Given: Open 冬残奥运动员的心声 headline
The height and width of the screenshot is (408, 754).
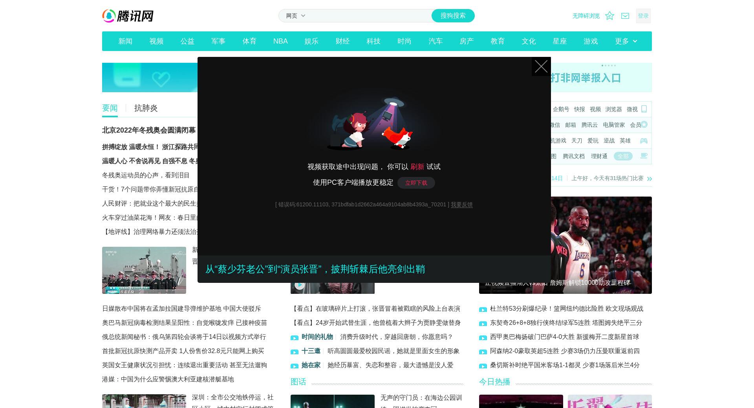Looking at the screenshot, I should coord(146,175).
